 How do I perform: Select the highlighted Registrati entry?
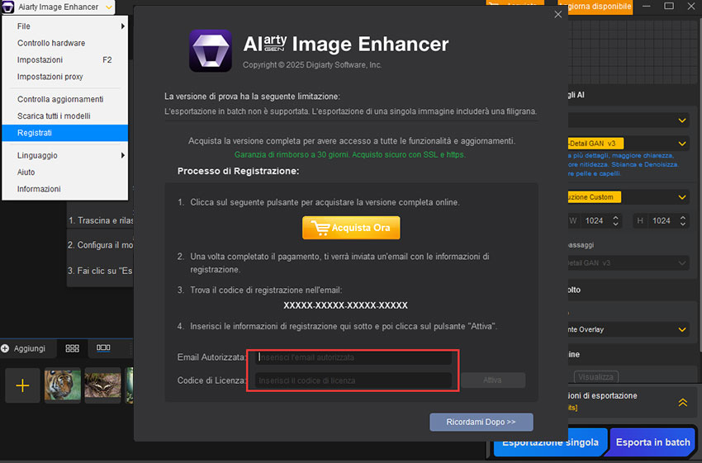65,133
